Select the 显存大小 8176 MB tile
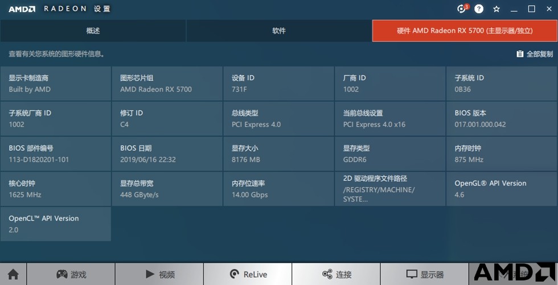Screen dimensions: 558x285 click(278, 154)
